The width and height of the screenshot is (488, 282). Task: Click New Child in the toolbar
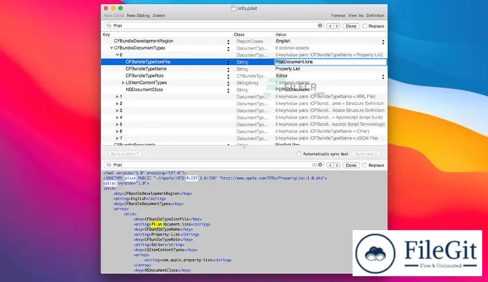(x=114, y=16)
